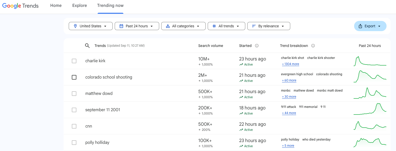Click the hashtag icon on All trends

click(214, 26)
